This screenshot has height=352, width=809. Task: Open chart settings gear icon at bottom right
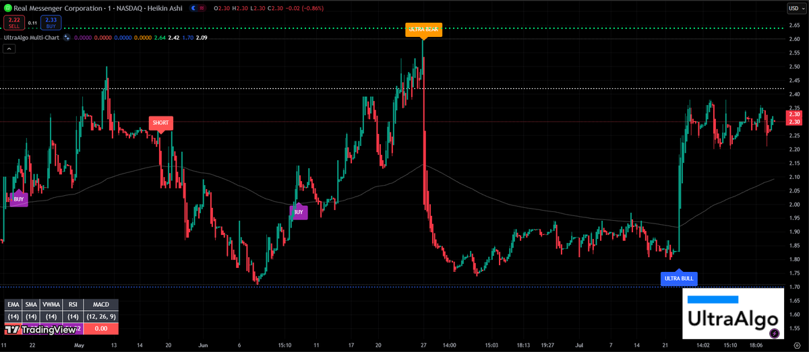[x=796, y=345]
